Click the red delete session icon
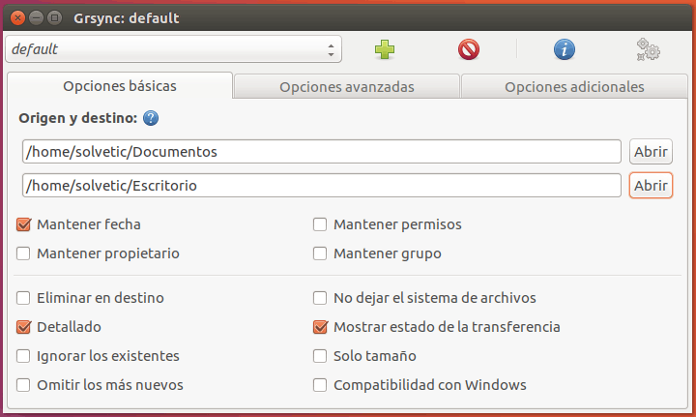The width and height of the screenshot is (696, 417). click(469, 48)
